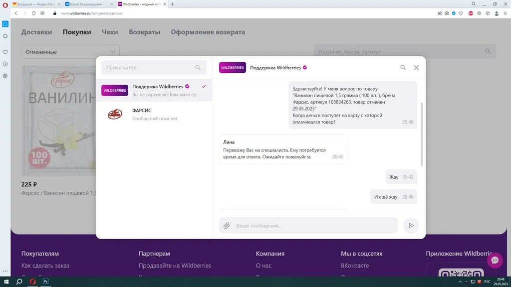Image resolution: width=511 pixels, height=287 pixels.
Task: Open the floating purple chat bubble button
Action: click(495, 260)
